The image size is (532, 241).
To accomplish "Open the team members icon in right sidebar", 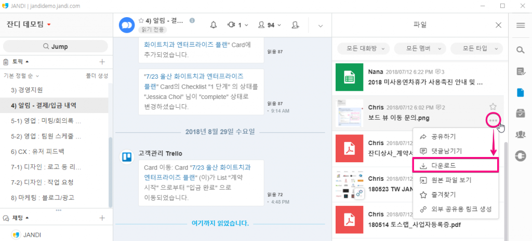I will pos(520,134).
